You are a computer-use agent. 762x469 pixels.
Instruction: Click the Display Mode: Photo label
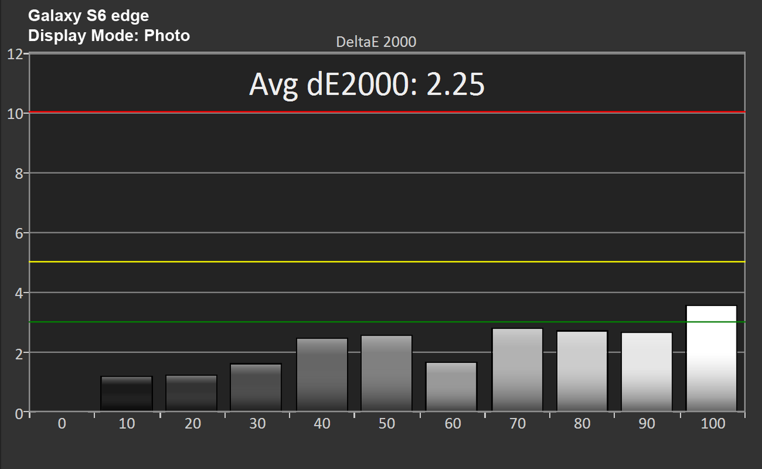click(109, 36)
